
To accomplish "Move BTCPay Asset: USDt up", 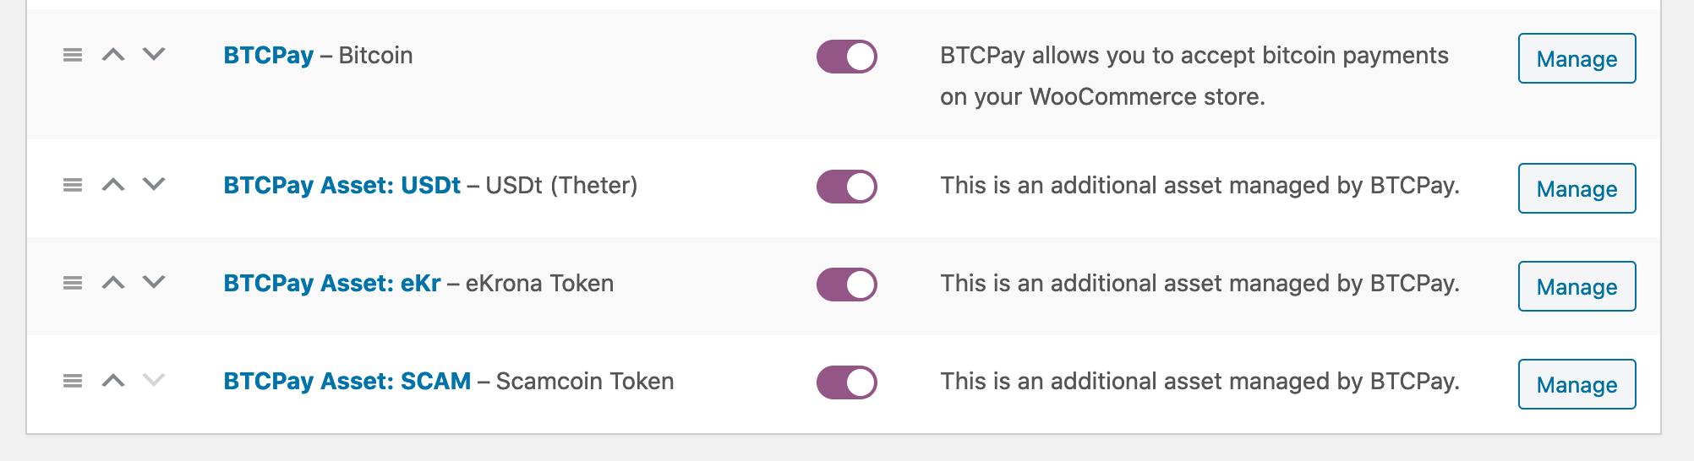I will coord(113,185).
